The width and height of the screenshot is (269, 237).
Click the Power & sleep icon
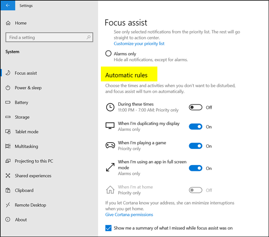coord(8,88)
